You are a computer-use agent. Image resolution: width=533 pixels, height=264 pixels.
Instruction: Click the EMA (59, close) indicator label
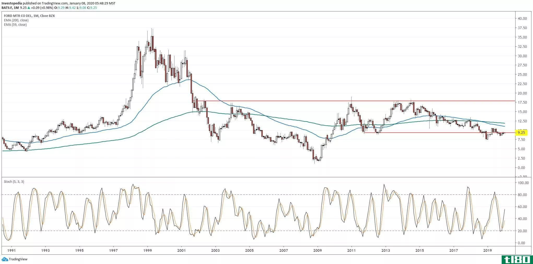pyautogui.click(x=15, y=24)
